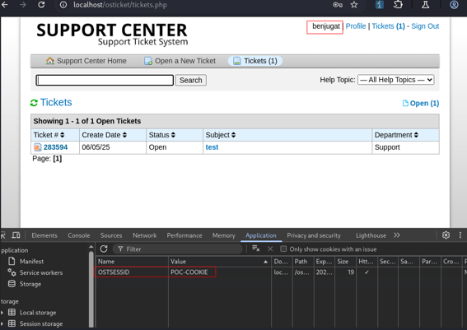Click the Search button

(x=190, y=80)
